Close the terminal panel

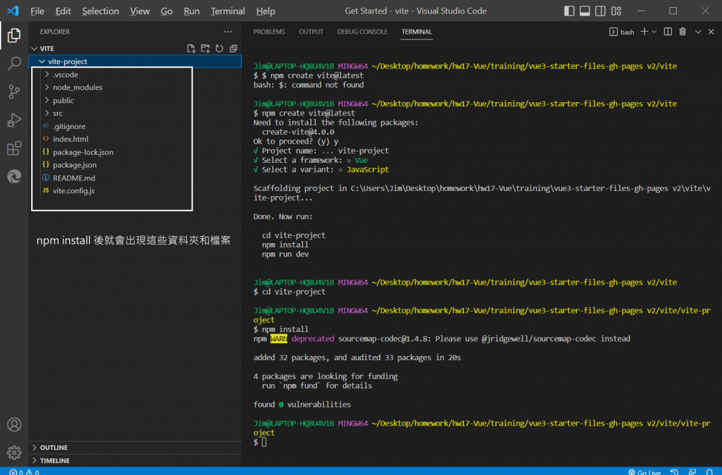pos(711,31)
